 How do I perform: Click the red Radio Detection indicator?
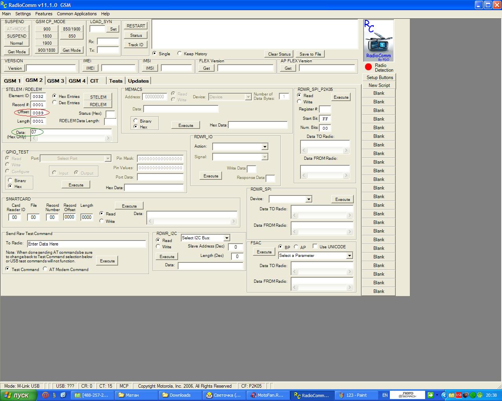(368, 67)
